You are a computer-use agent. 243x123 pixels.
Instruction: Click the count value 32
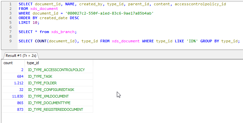(x=21, y=90)
